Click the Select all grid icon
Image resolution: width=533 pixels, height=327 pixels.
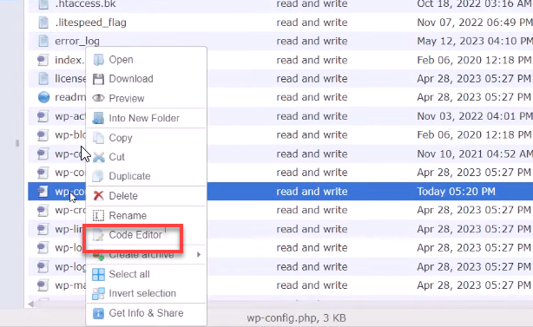point(98,274)
